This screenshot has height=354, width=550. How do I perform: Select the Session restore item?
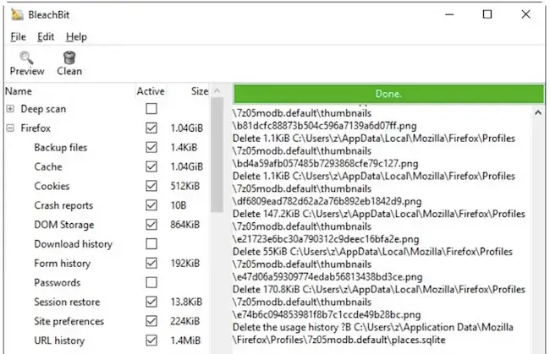pyautogui.click(x=67, y=302)
